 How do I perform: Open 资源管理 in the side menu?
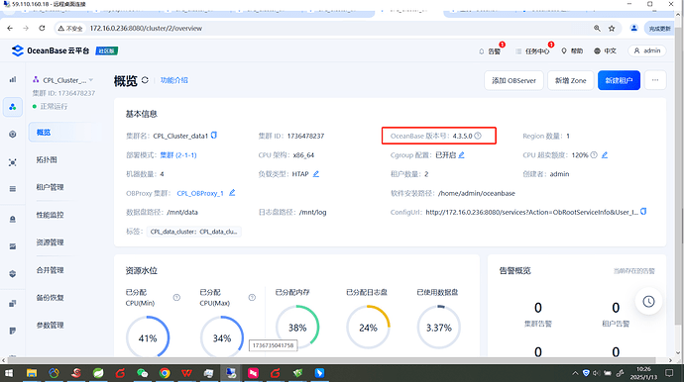(50, 242)
